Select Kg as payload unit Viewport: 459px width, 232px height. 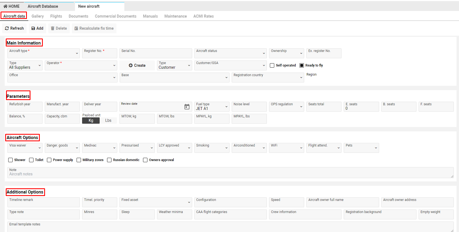pos(91,120)
